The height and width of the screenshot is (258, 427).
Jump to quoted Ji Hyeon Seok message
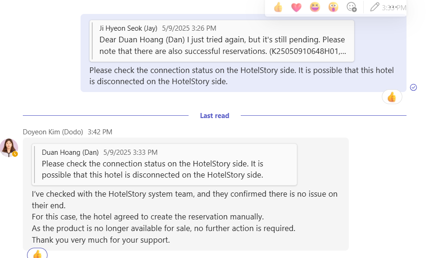click(x=222, y=40)
